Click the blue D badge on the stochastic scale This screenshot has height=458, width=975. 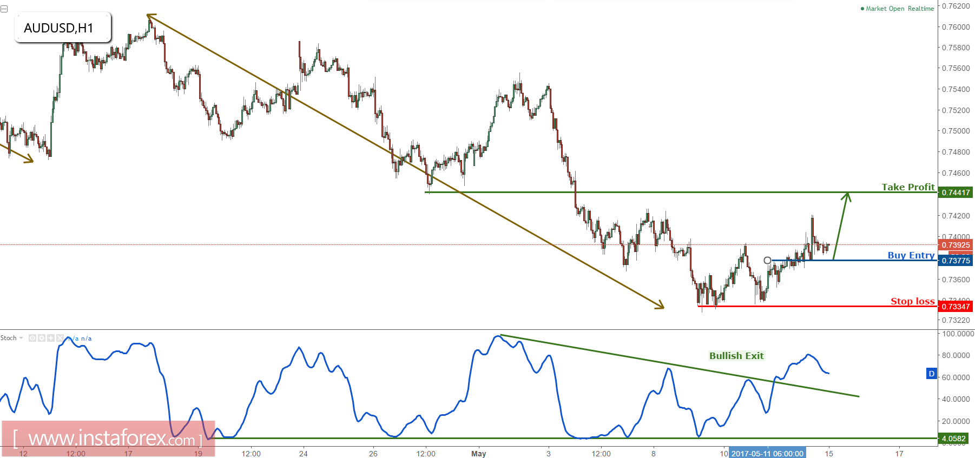pos(932,374)
